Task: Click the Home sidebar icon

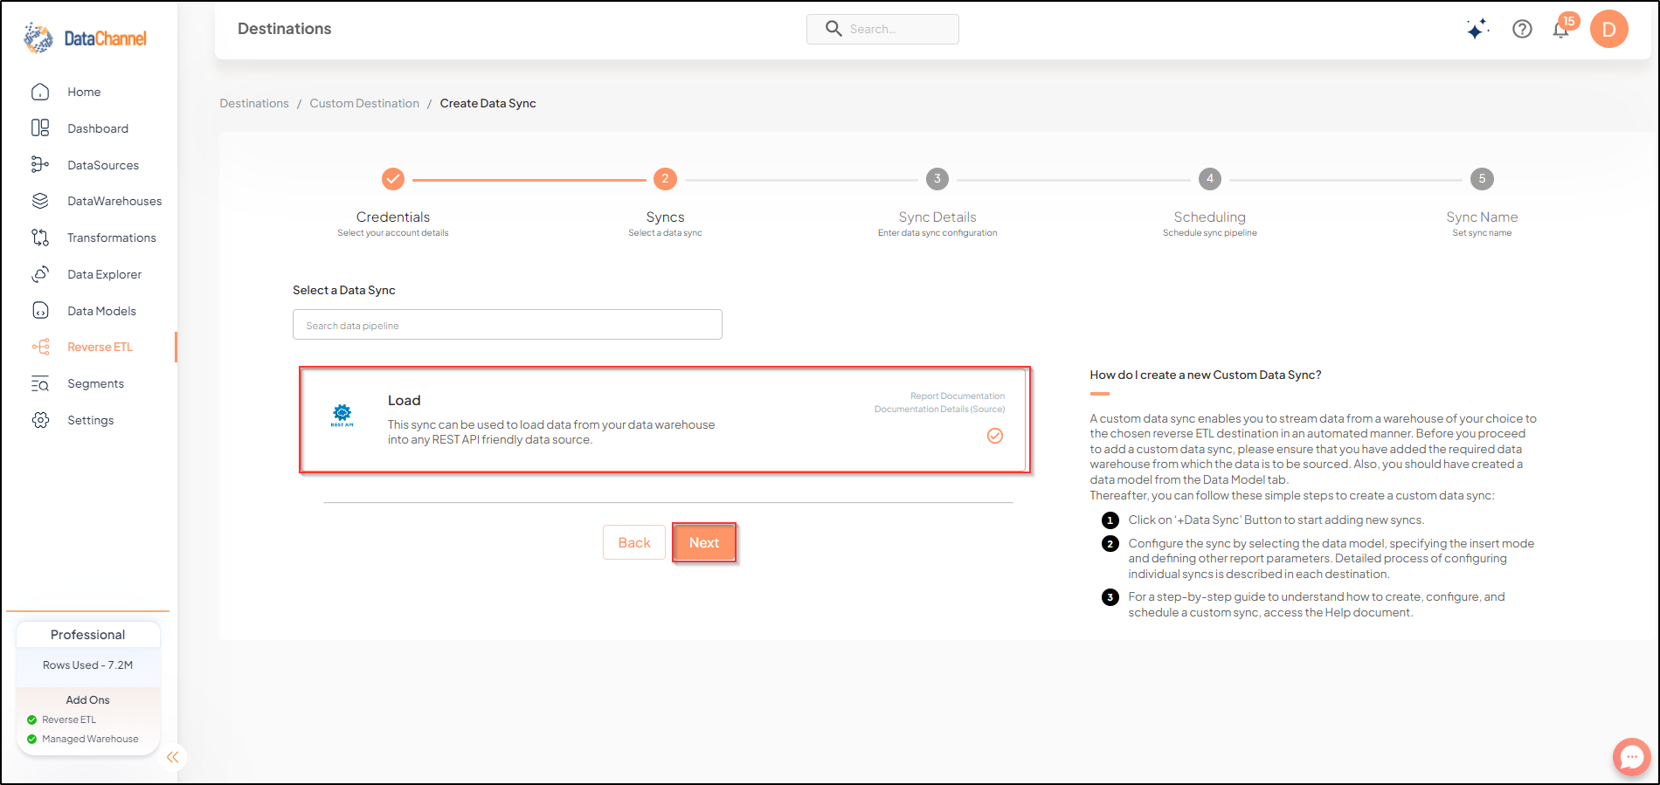Action: [x=40, y=92]
